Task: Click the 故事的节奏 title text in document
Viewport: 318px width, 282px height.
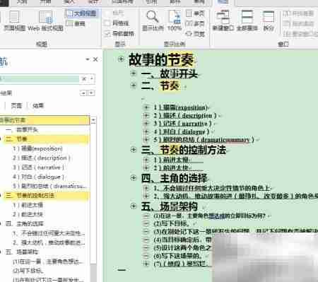Action: coord(161,59)
